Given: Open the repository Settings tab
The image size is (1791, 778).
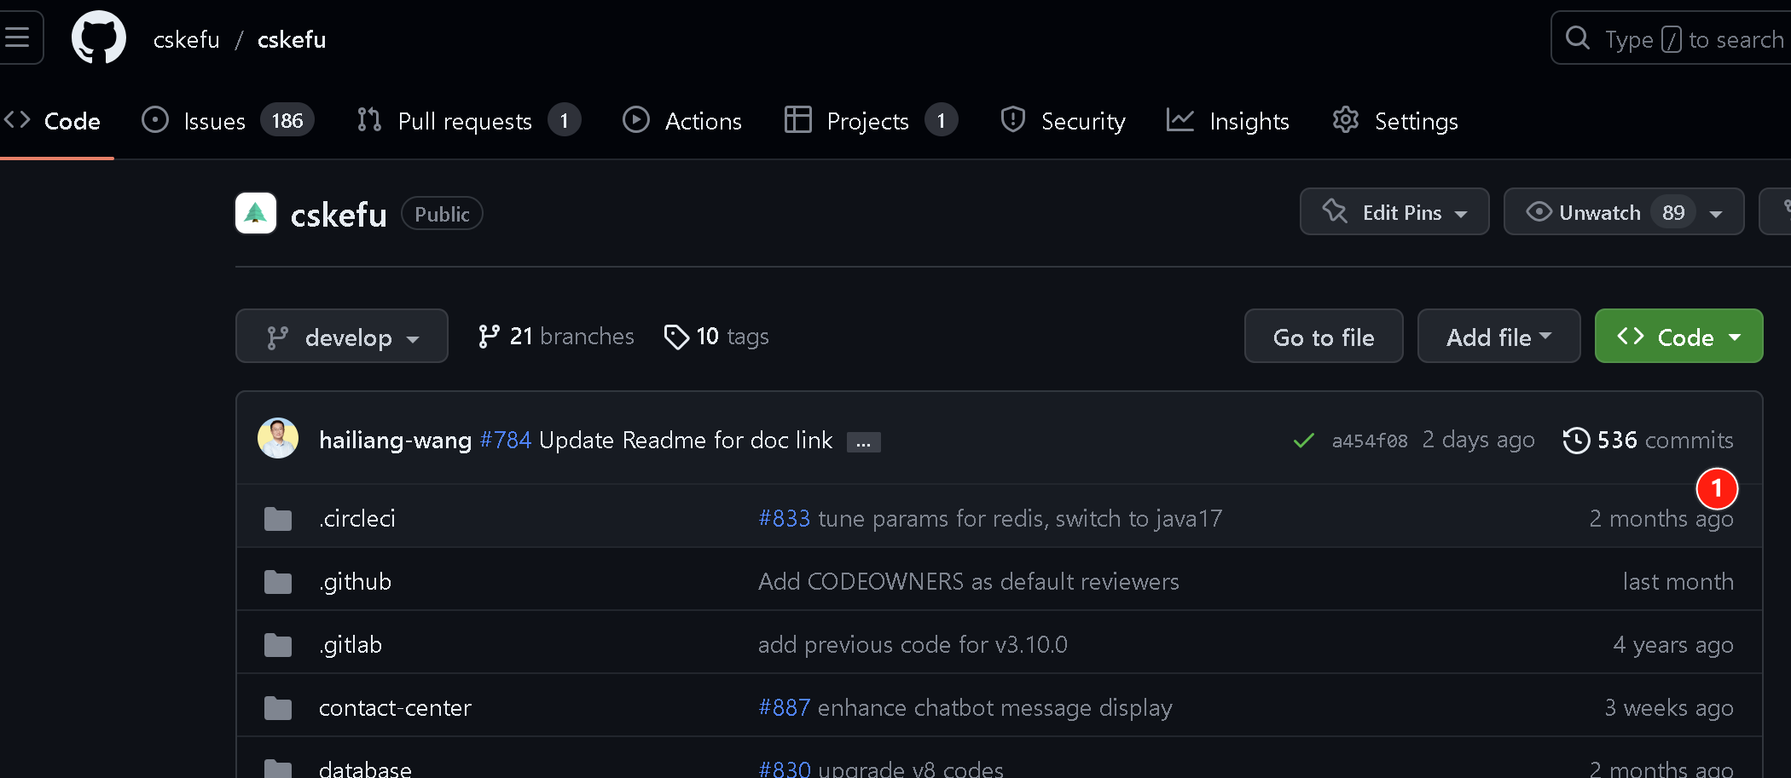Looking at the screenshot, I should (1395, 121).
